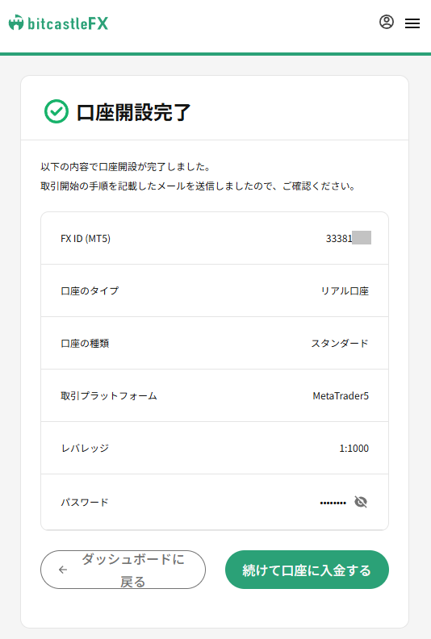Click the green checkmark completion icon

(56, 111)
